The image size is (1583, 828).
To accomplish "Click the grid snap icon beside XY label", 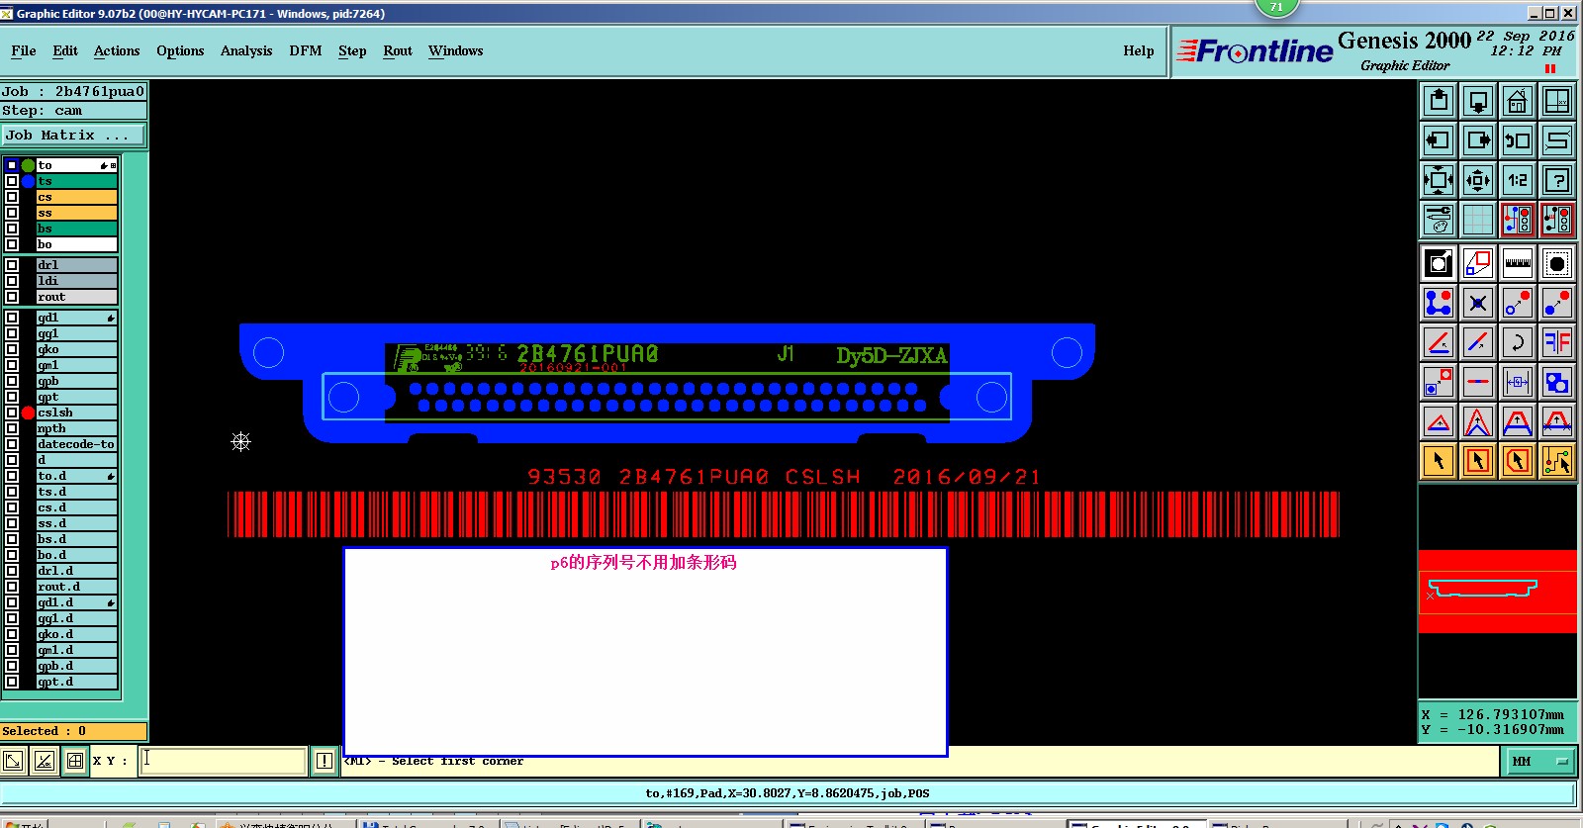I will click(75, 760).
